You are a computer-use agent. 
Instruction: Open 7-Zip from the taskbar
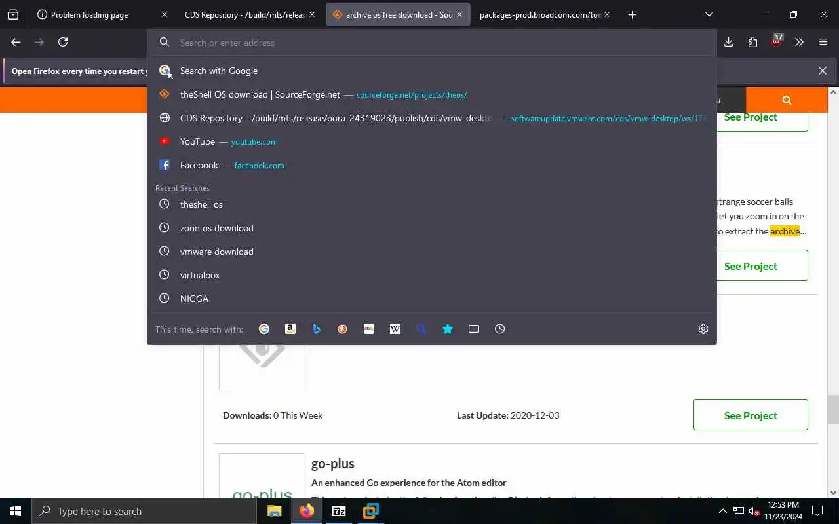point(339,511)
